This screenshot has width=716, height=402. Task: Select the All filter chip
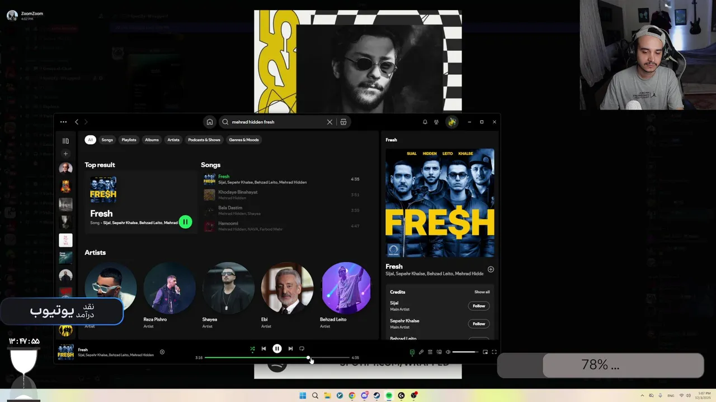pos(90,140)
